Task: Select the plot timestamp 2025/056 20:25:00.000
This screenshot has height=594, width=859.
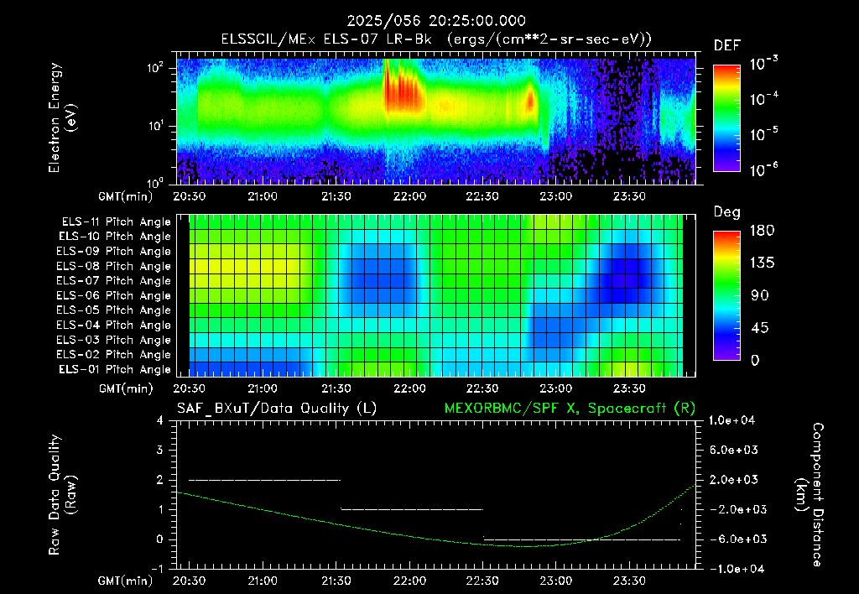Action: click(x=436, y=21)
